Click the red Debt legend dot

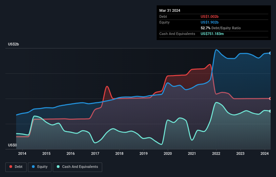(x=11, y=167)
